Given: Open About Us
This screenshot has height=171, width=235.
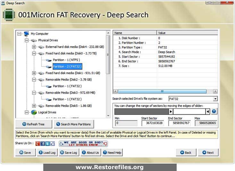Looking at the screenshot, I should [x=91, y=152].
